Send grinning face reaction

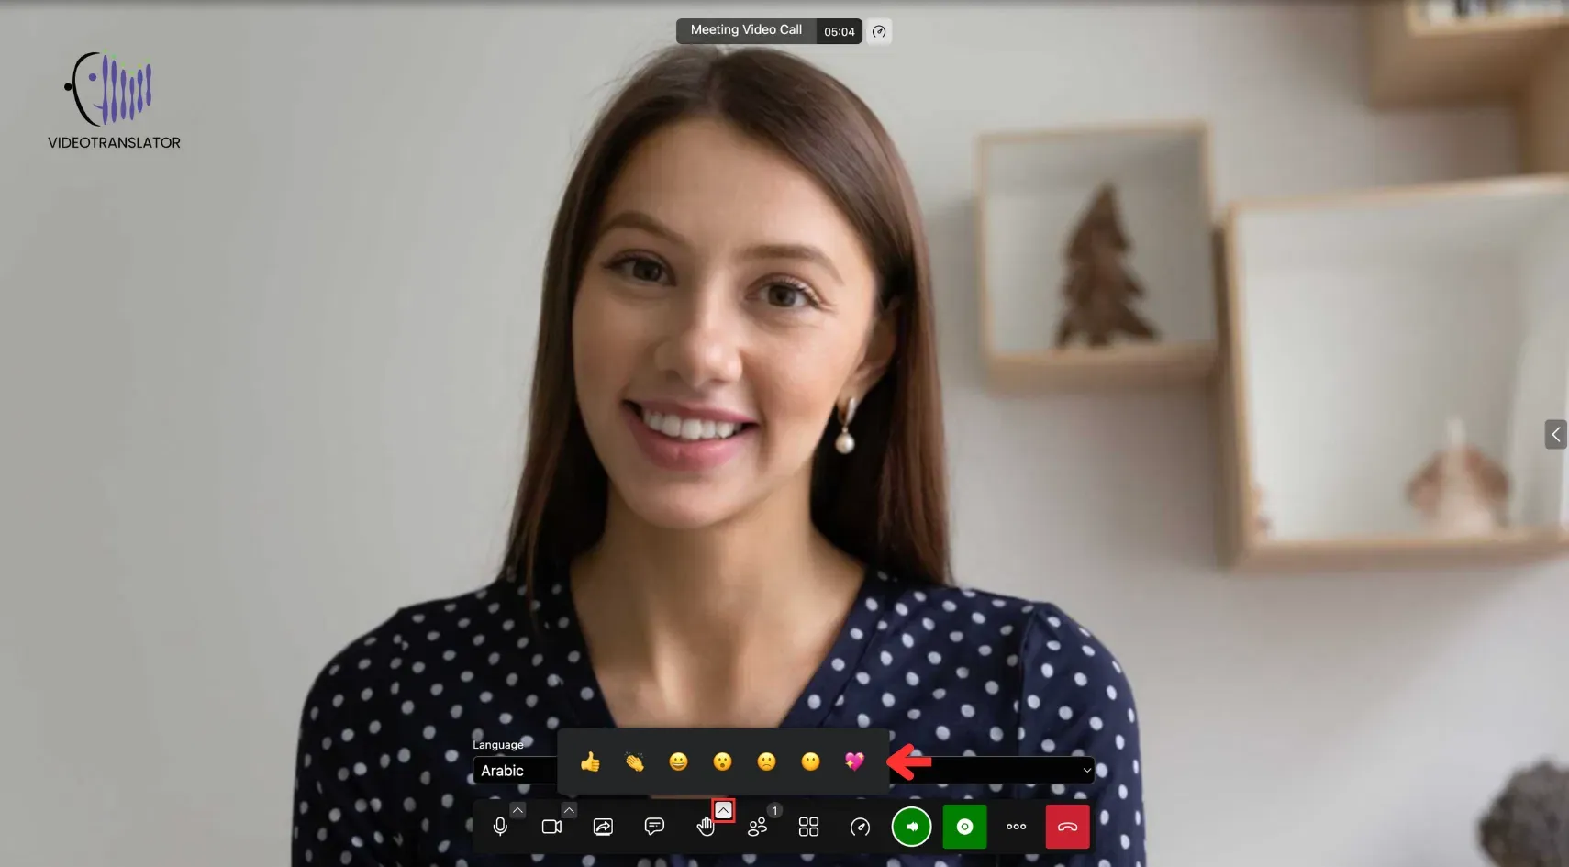(x=678, y=761)
